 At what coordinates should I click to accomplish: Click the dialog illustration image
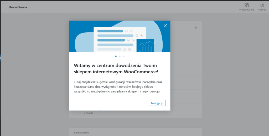pyautogui.click(x=120, y=36)
